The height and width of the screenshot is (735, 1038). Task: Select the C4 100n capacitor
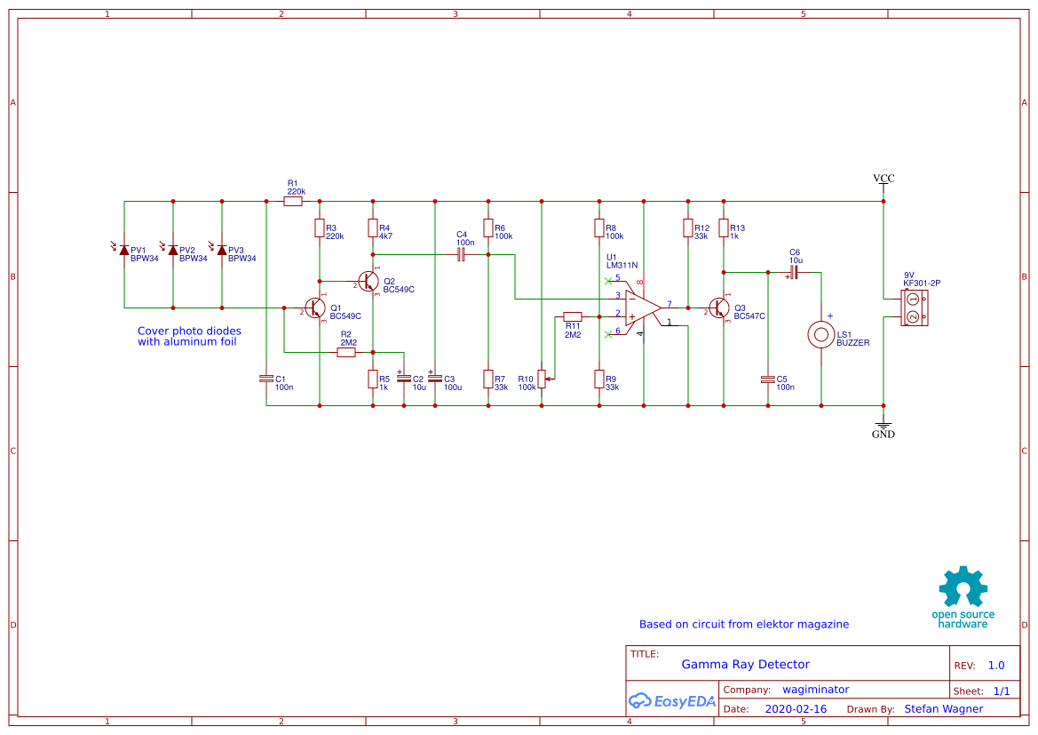(462, 254)
